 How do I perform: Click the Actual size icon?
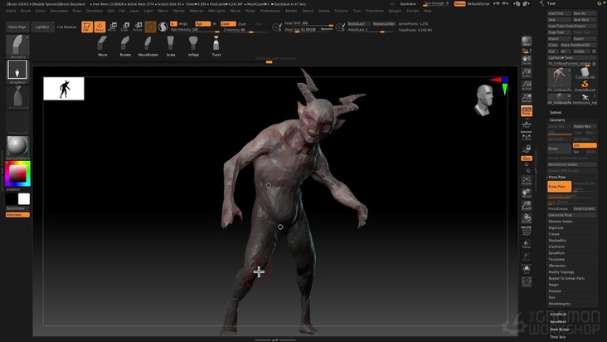[x=527, y=85]
